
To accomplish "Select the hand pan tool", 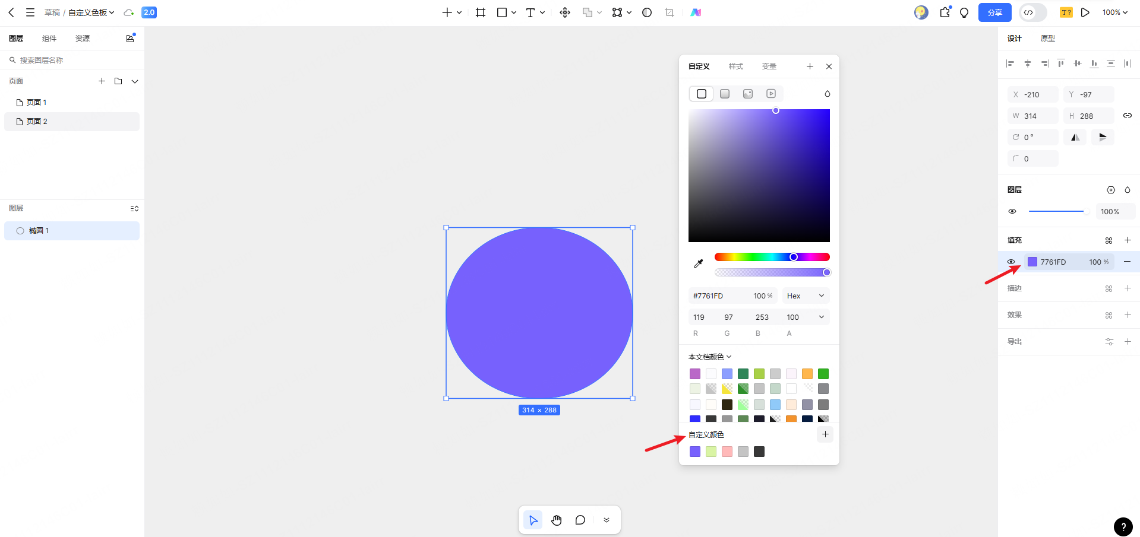I will pos(557,520).
